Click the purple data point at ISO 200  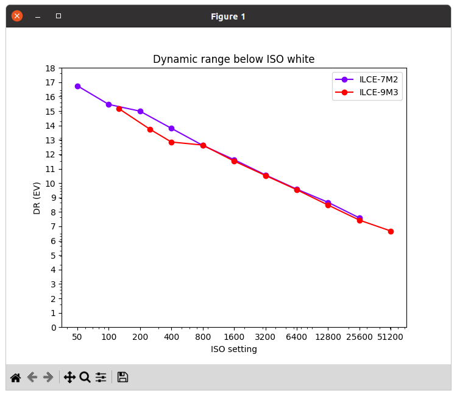[140, 111]
